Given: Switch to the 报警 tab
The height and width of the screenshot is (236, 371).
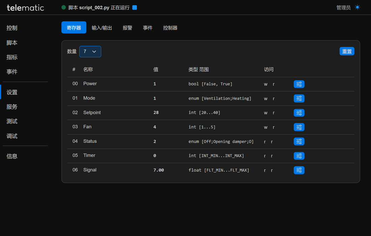Looking at the screenshot, I should click(x=127, y=28).
